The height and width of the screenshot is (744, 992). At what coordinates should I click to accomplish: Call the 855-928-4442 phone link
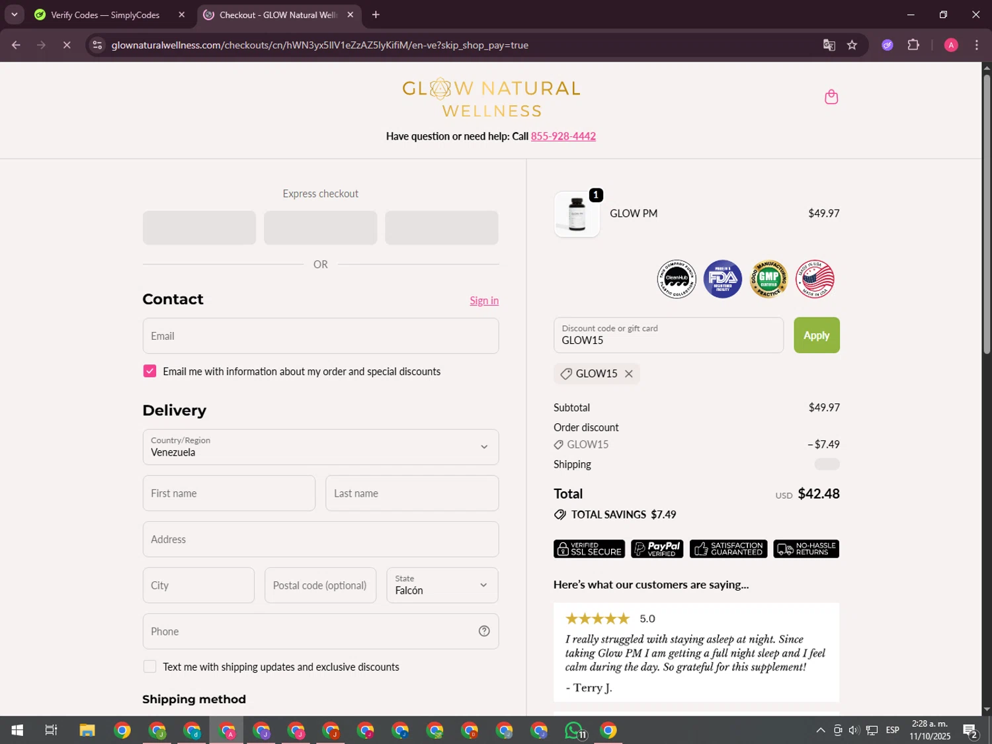pos(563,136)
